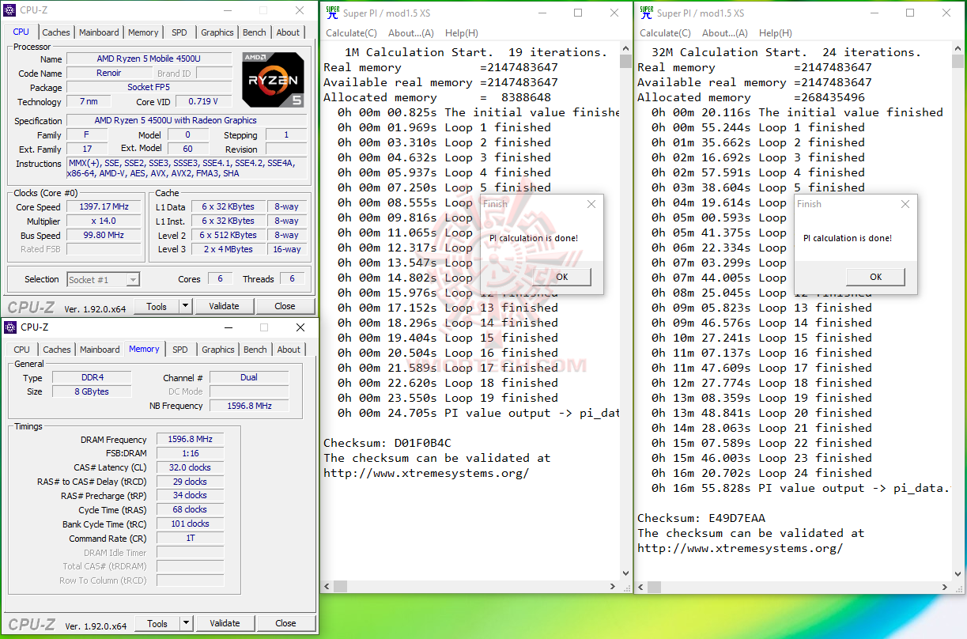Close the Finish dialog in 32M window

(905, 204)
